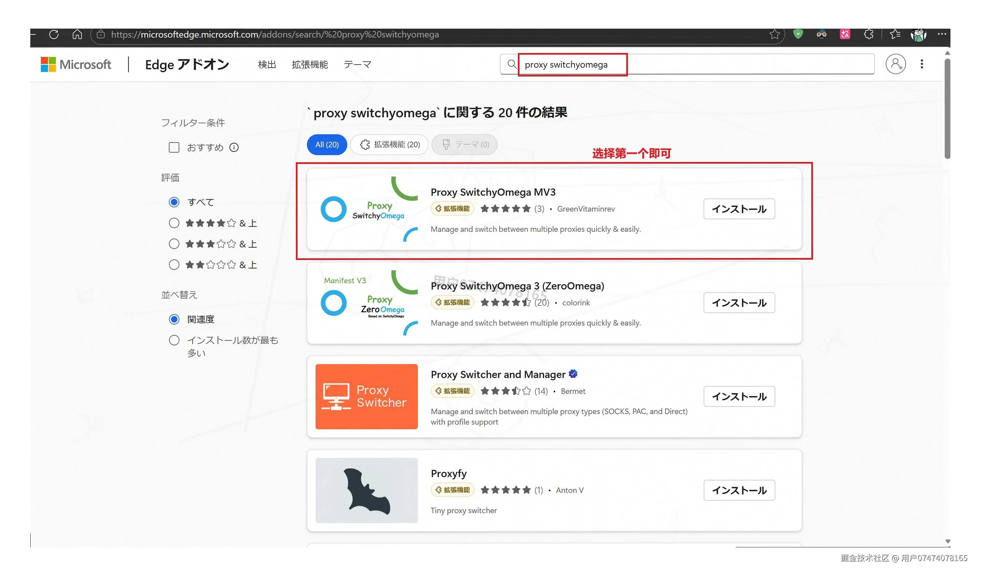This screenshot has width=981, height=576.
Task: Switch to the 拡張機能 (20) tab
Action: point(389,144)
